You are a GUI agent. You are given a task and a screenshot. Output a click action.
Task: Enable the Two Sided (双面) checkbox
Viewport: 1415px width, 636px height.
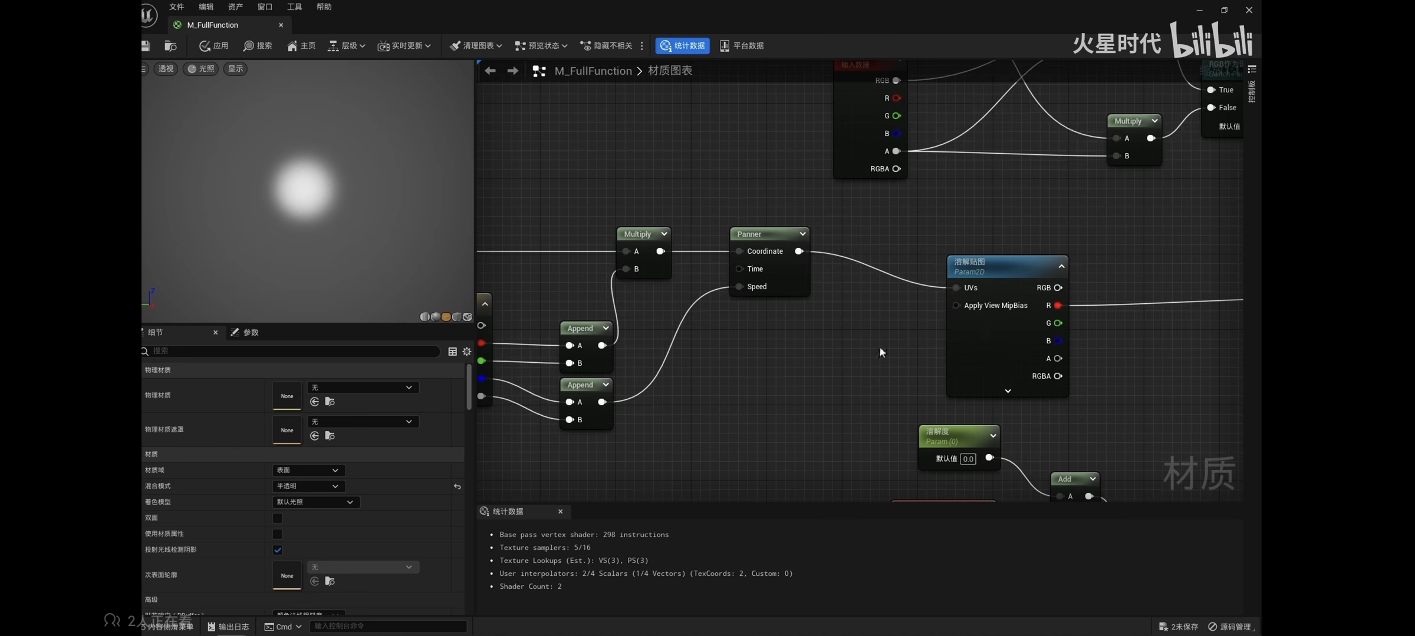[277, 518]
